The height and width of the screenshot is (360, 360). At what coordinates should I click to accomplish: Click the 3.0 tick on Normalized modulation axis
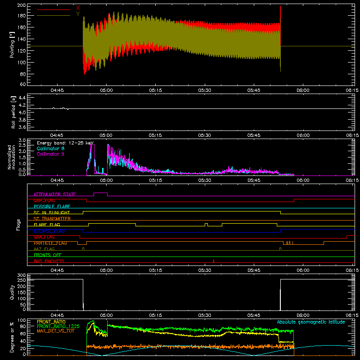click(22, 140)
